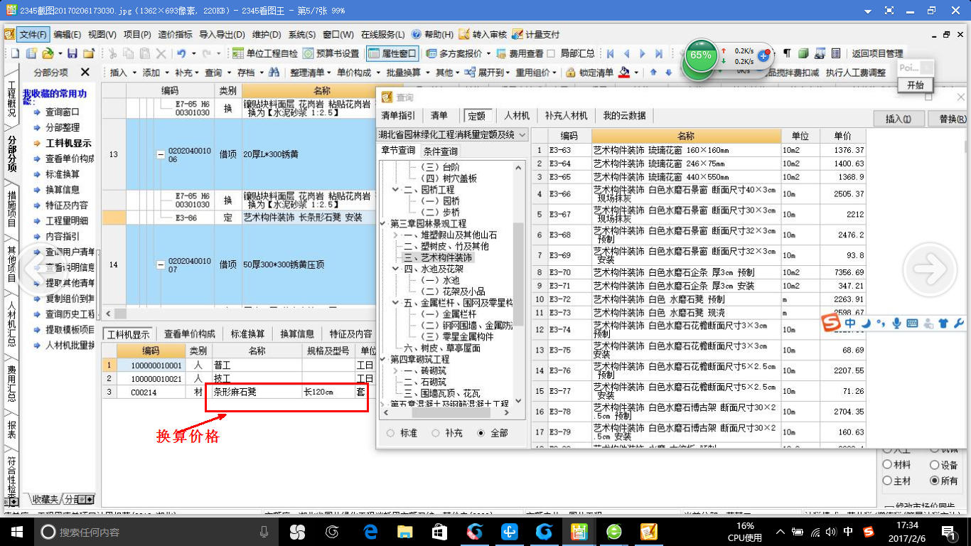The image size is (971, 546).
Task: Select the 全部 radio button
Action: (481, 433)
